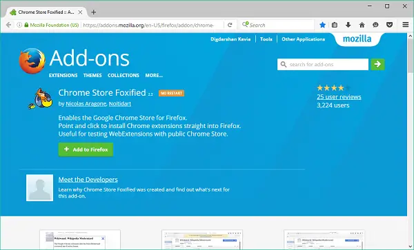This screenshot has width=414, height=250.
Task: Open the downloads arrow icon
Action: (348, 25)
